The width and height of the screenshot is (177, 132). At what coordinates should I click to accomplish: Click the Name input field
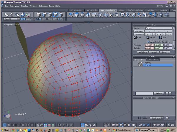click(159, 28)
